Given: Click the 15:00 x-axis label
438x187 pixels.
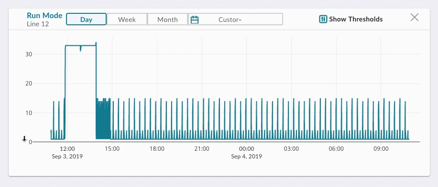Looking at the screenshot, I should (112, 149).
